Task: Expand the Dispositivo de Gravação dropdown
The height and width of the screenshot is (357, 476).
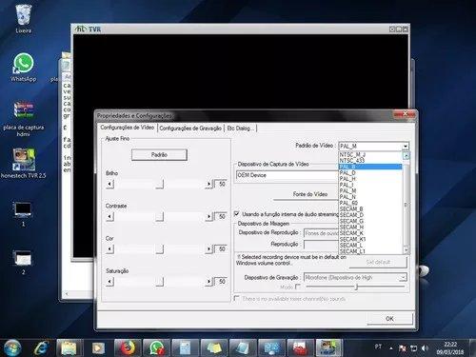Action: pyautogui.click(x=403, y=278)
